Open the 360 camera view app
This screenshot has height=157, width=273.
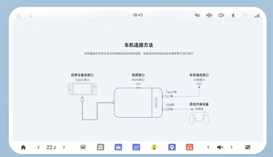pos(136,147)
